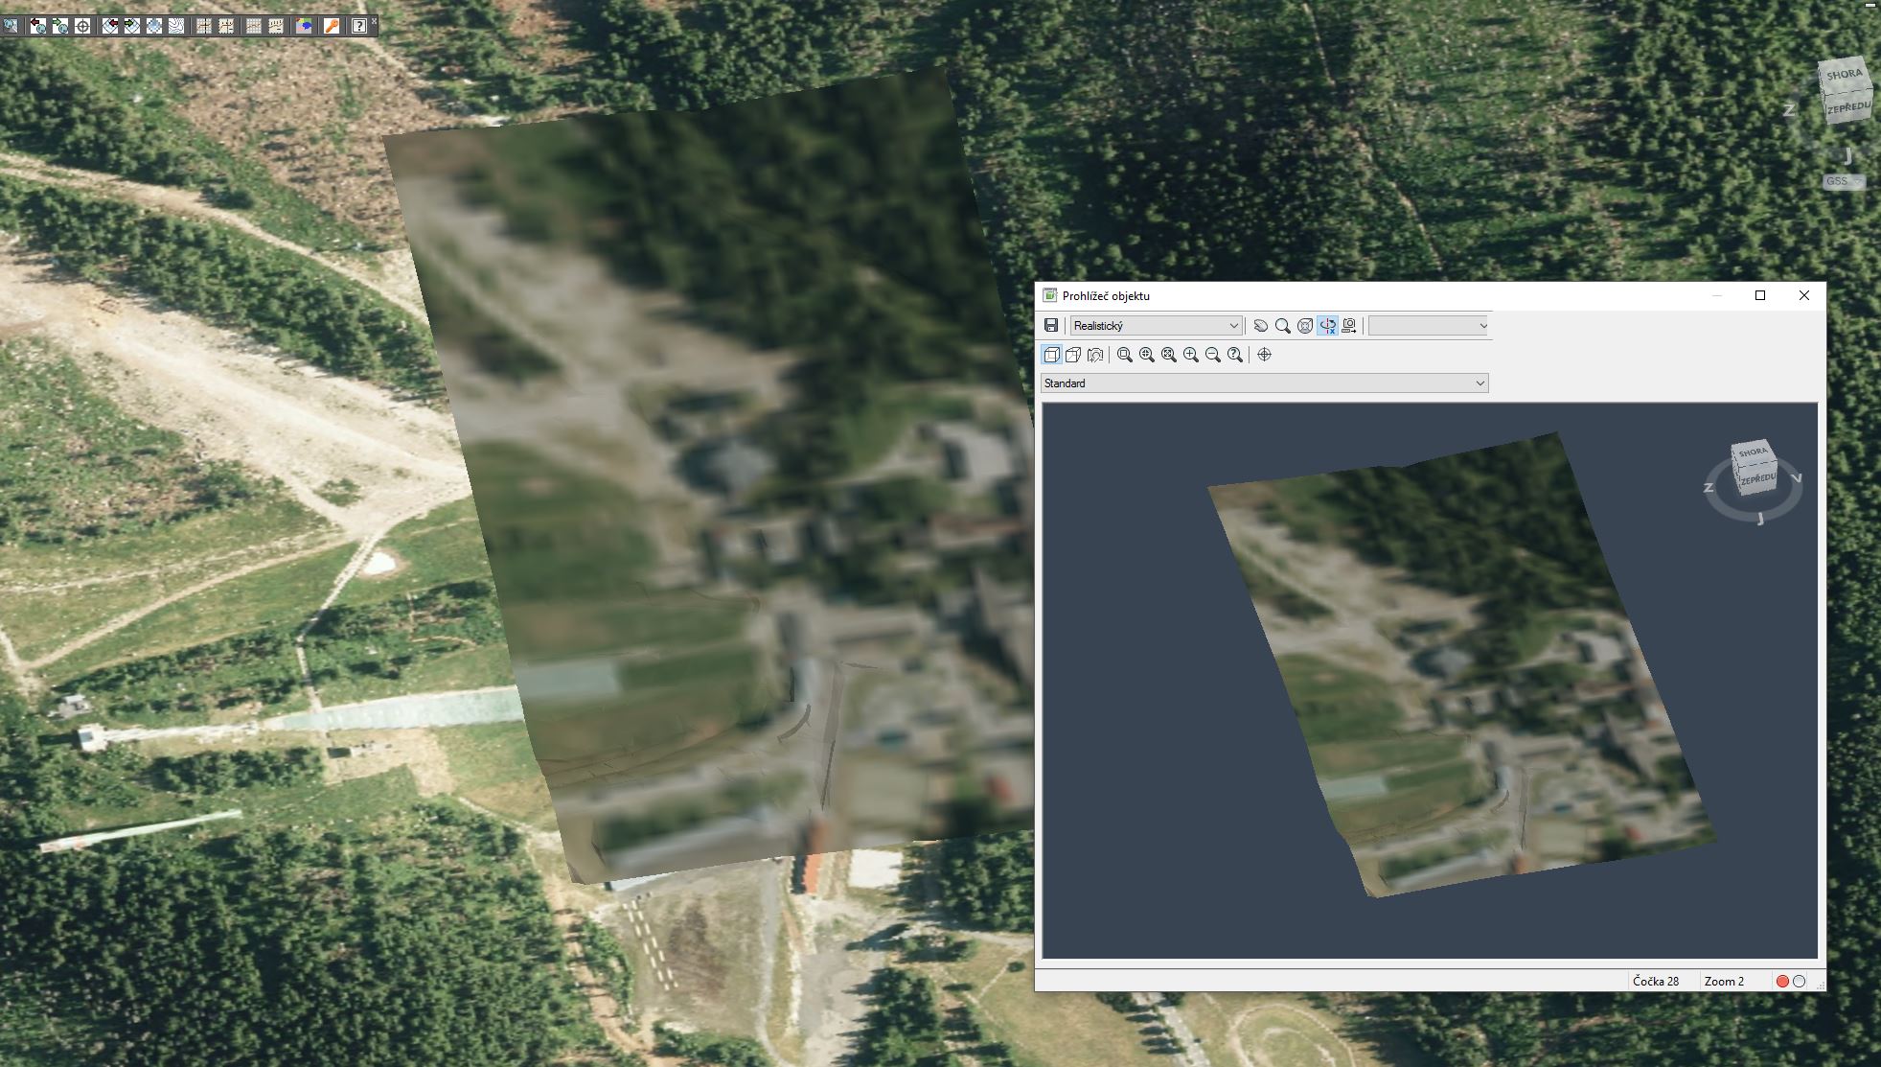Select the pan hand tool
This screenshot has width=1881, height=1067.
tap(1261, 326)
